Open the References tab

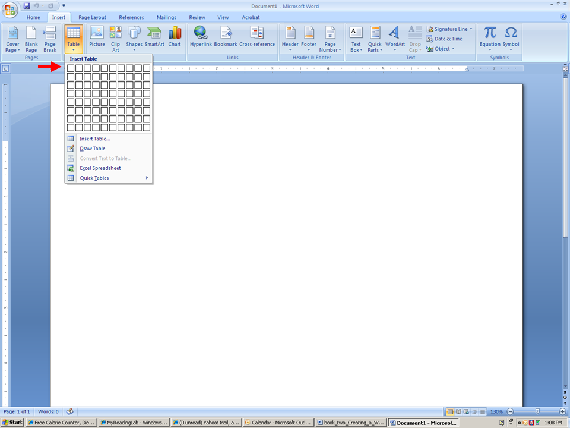[x=131, y=17]
